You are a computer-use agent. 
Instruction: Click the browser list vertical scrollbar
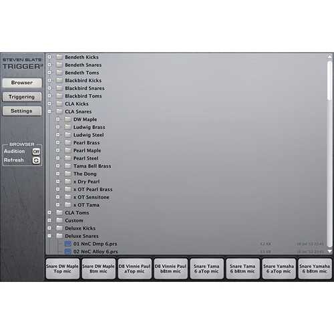click(330, 154)
